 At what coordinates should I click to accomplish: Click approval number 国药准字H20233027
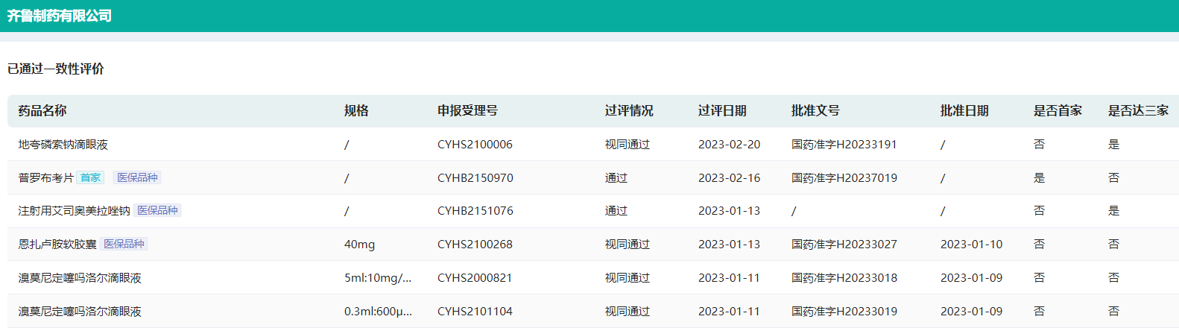pyautogui.click(x=844, y=245)
